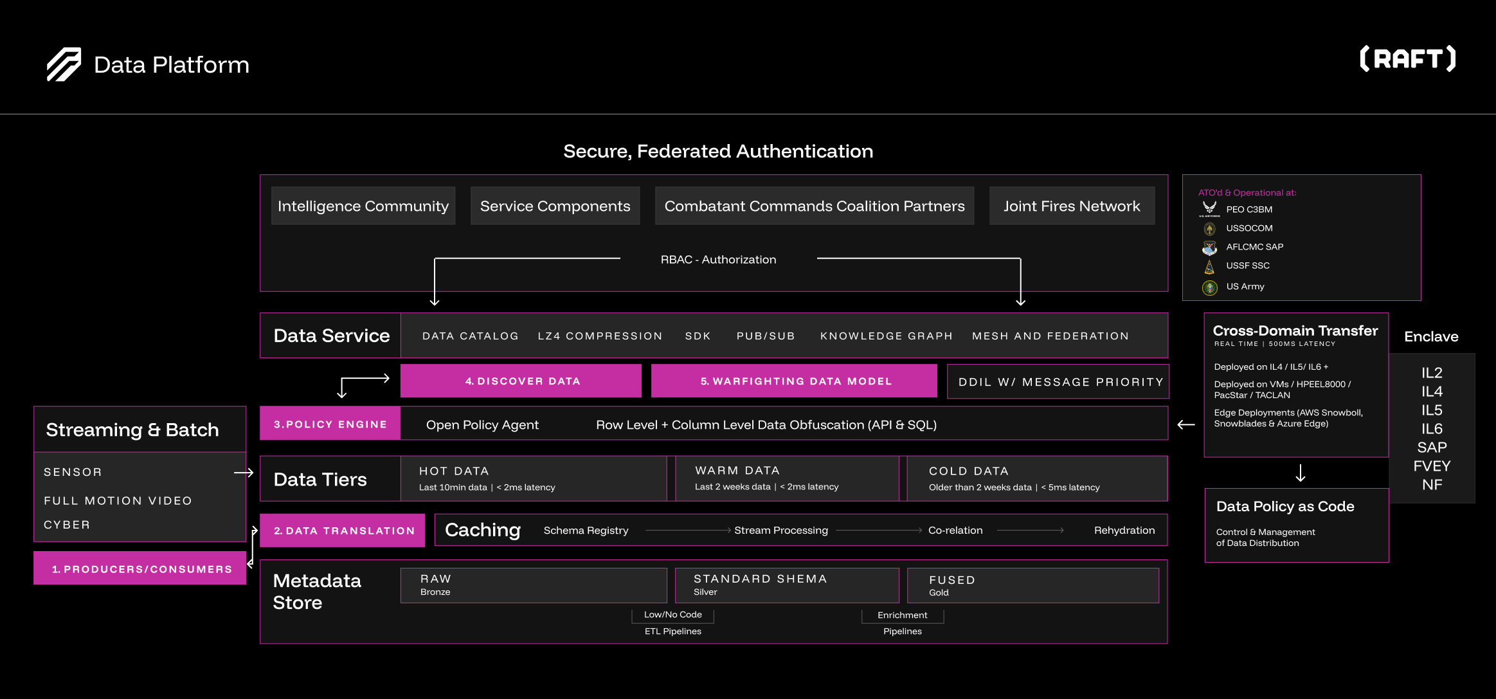Click the SENSOR entry
The height and width of the screenshot is (699, 1496).
73,472
